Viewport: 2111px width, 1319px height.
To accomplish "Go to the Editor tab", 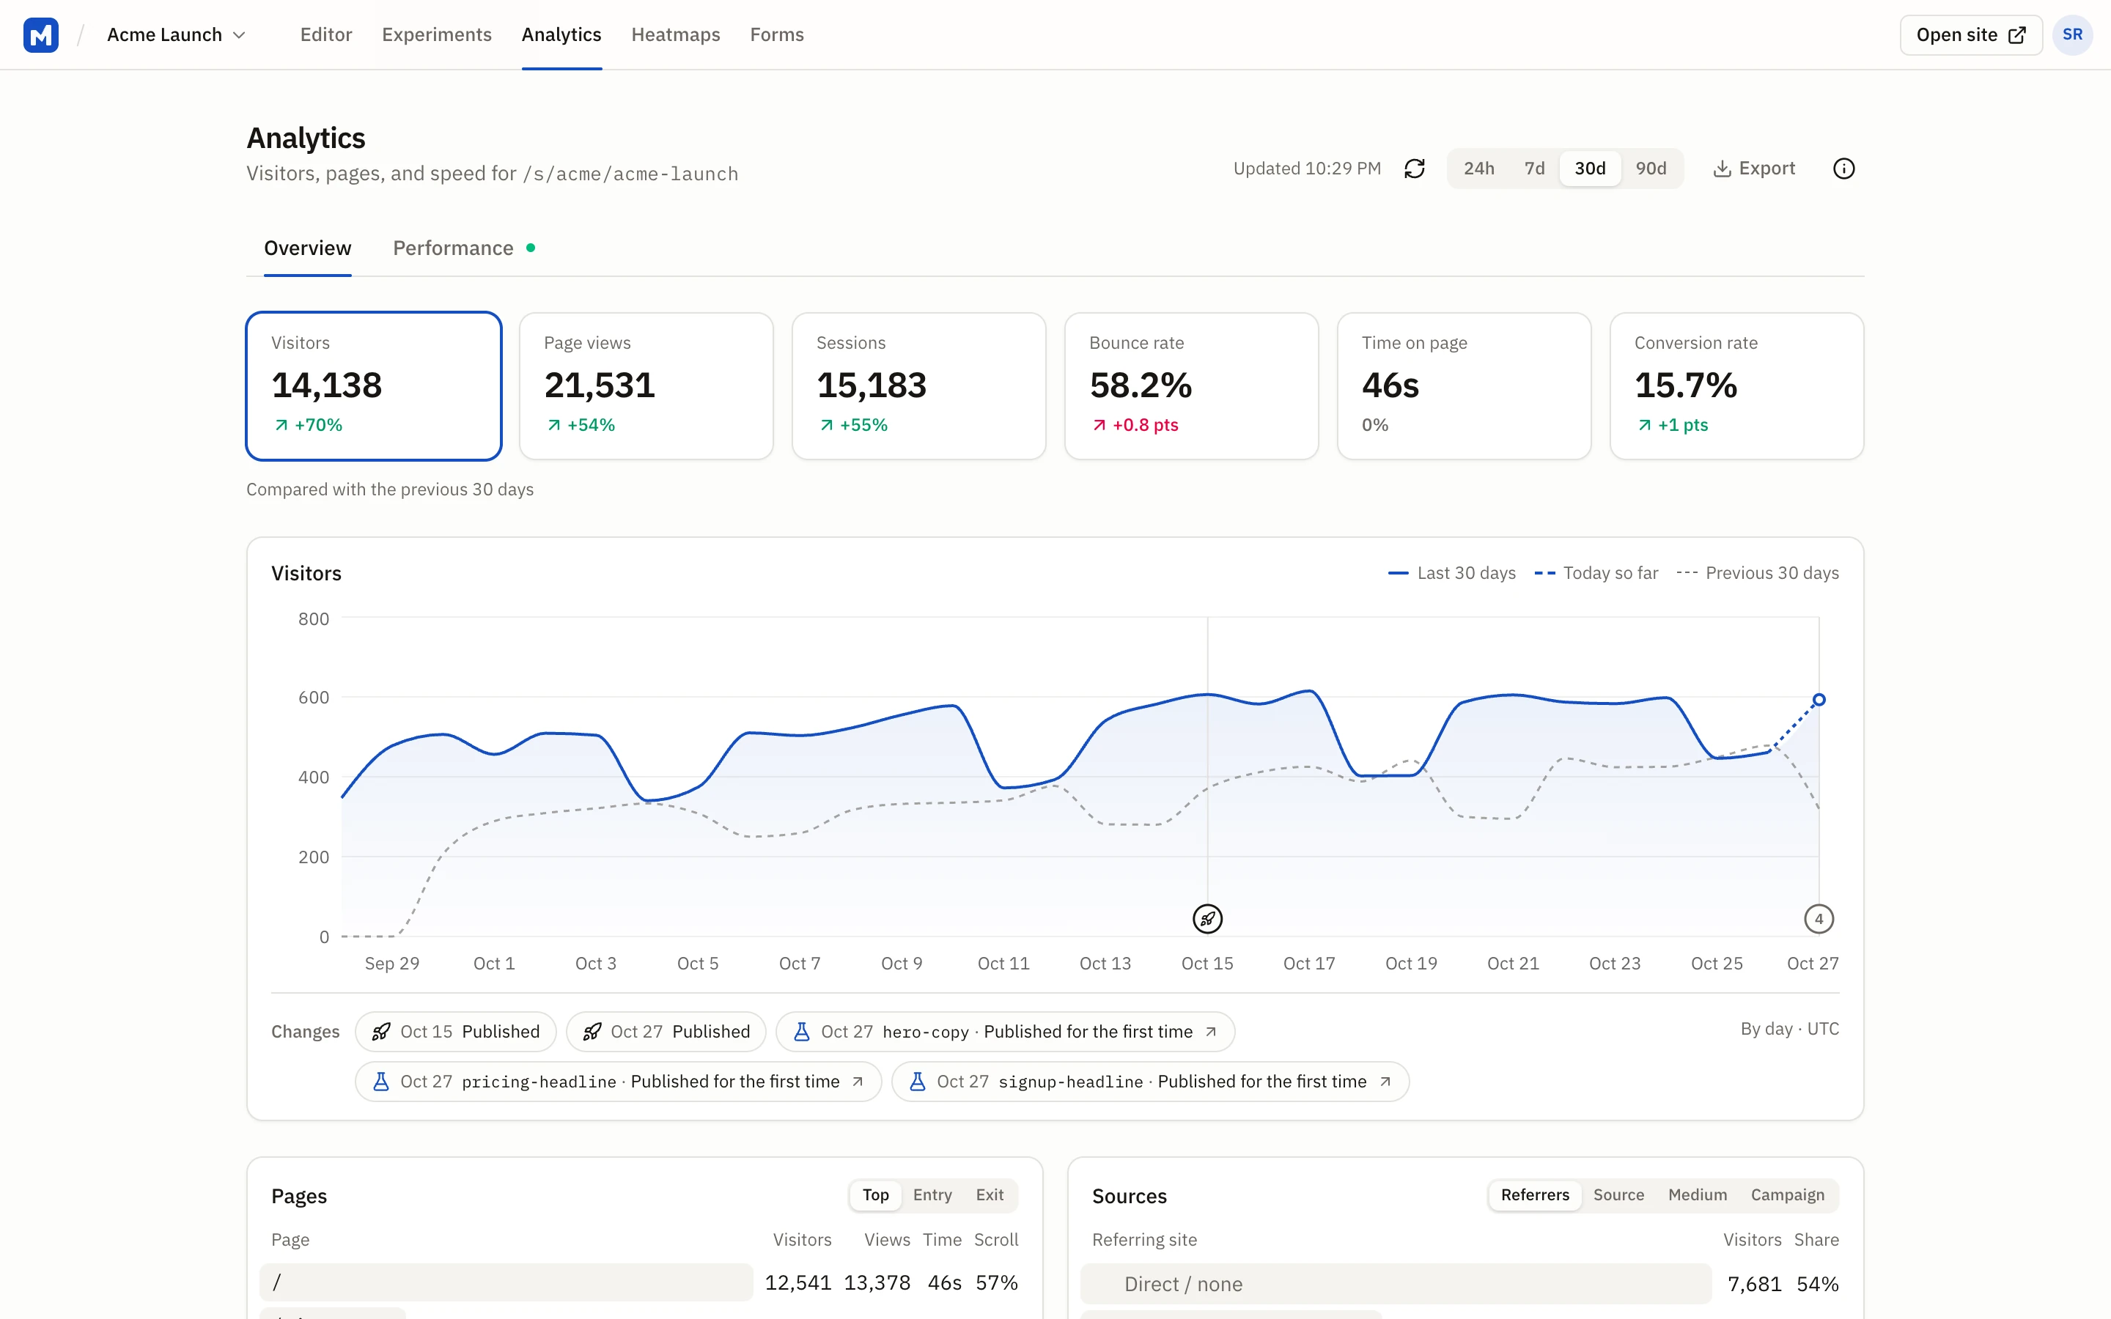I will (x=326, y=35).
